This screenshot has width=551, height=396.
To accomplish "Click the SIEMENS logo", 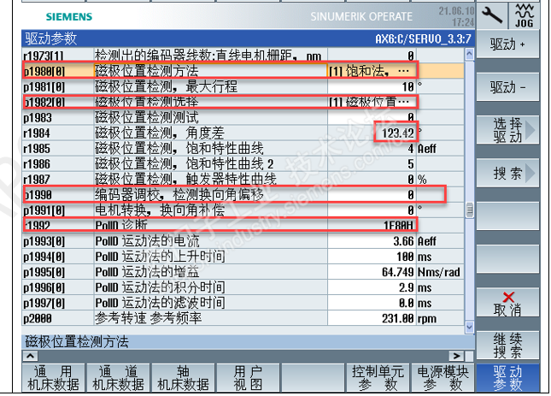I will click(x=69, y=16).
